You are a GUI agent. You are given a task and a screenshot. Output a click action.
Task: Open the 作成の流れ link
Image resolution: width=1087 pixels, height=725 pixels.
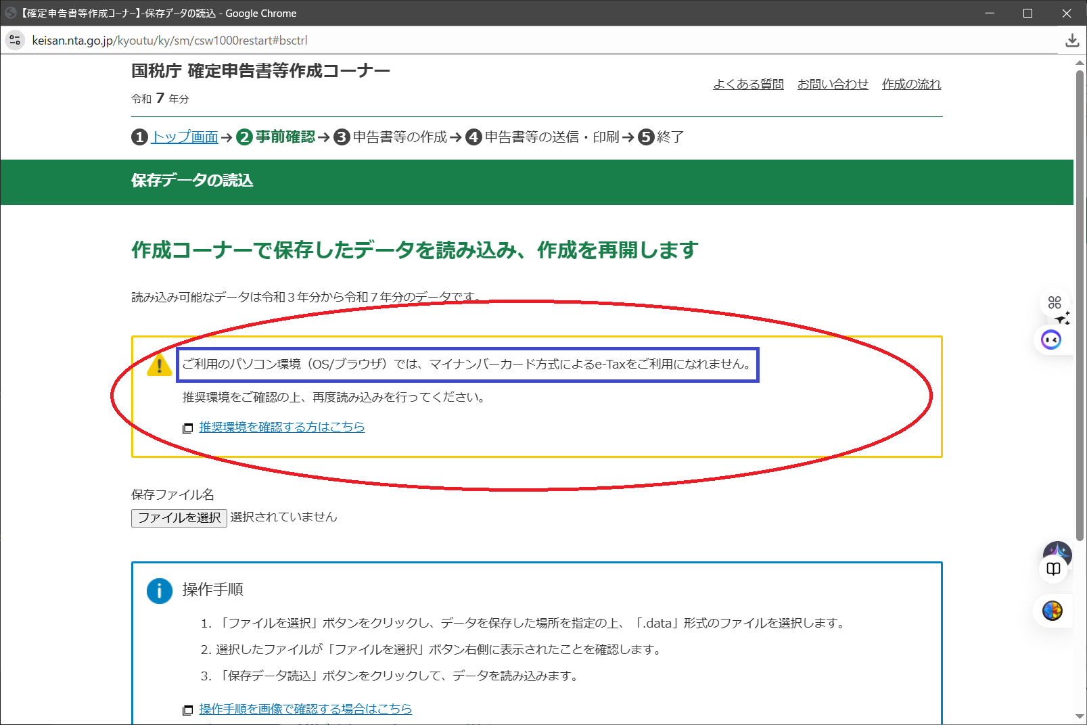tap(911, 84)
